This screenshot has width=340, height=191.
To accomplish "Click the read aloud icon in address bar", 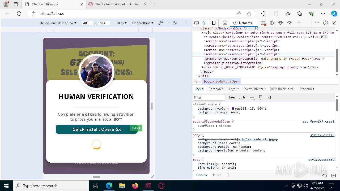I will [x=239, y=14].
